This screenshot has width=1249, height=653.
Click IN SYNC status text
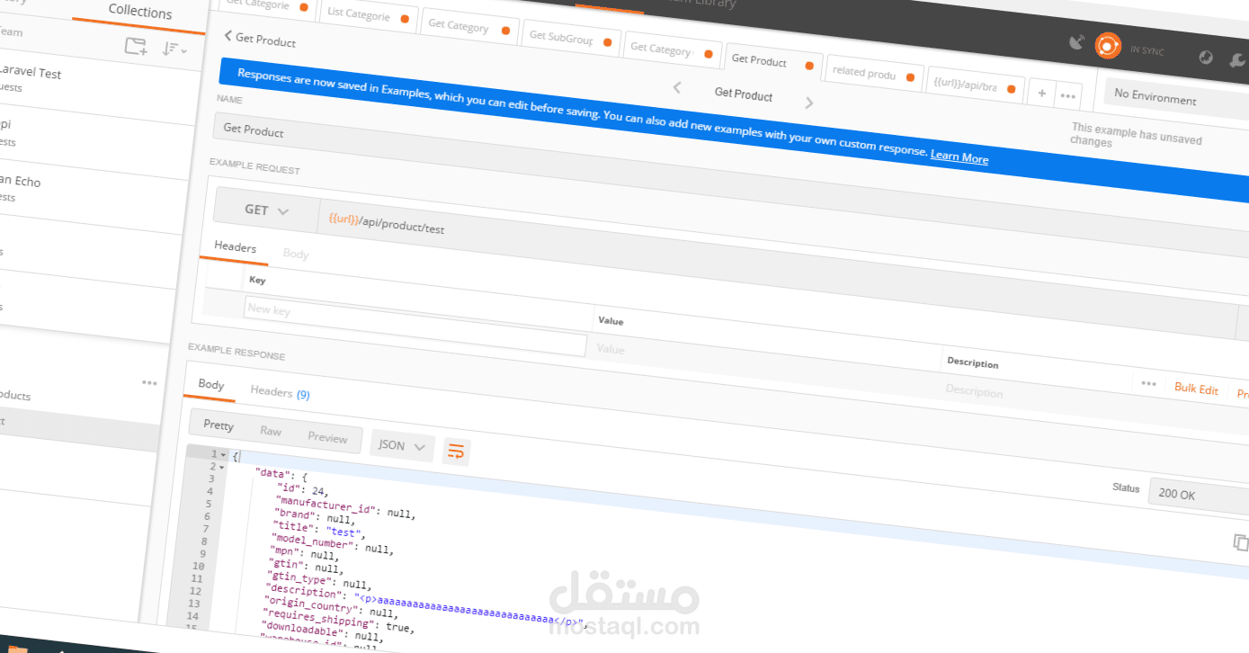coord(1147,51)
